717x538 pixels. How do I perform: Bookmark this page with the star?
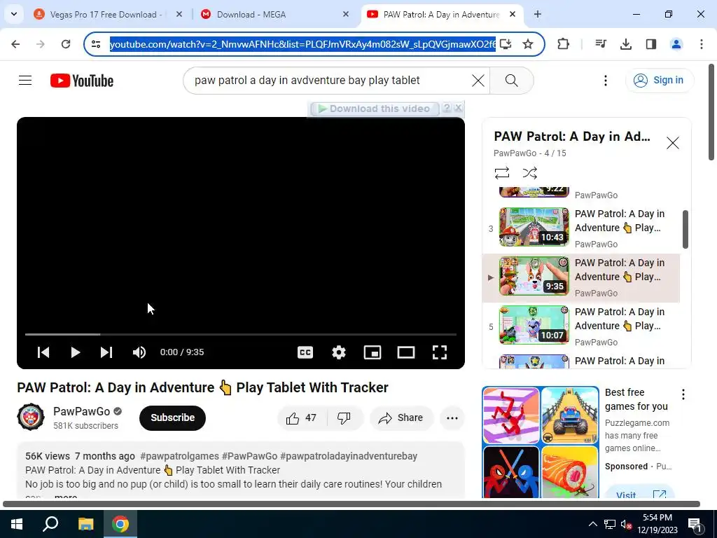click(528, 44)
